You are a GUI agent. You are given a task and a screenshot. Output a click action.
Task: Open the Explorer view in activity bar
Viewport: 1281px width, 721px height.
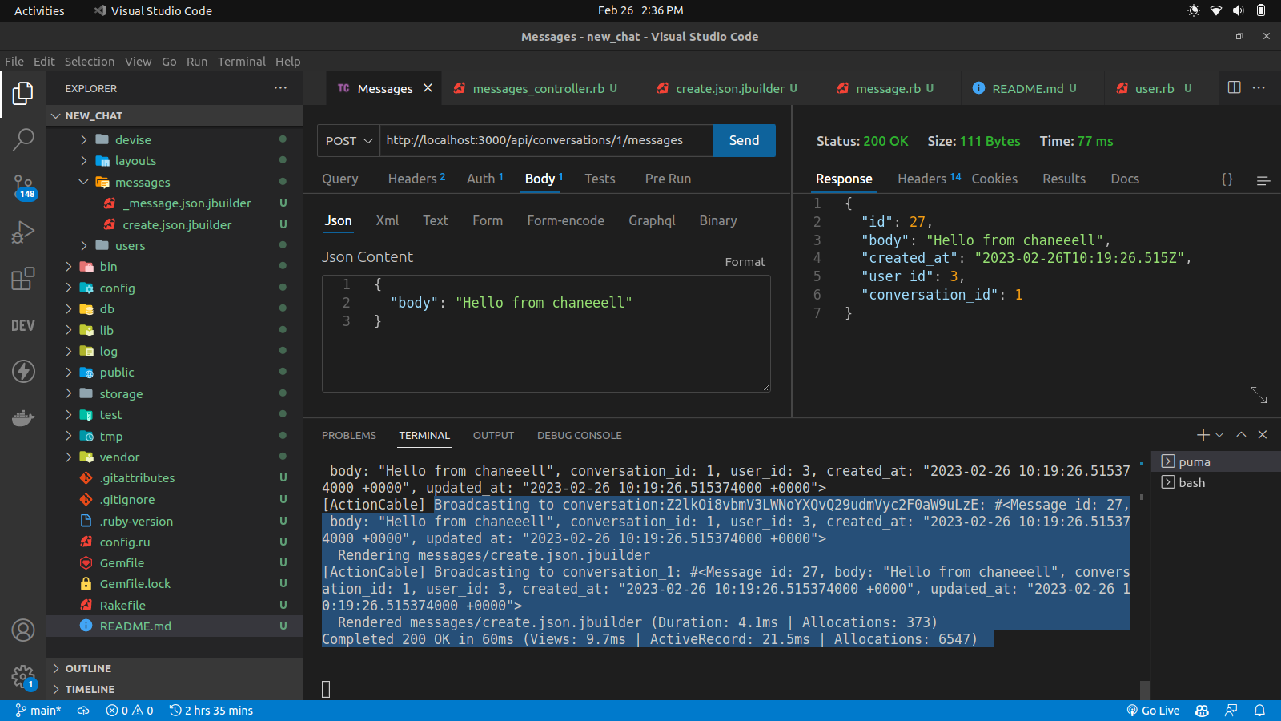pyautogui.click(x=23, y=93)
